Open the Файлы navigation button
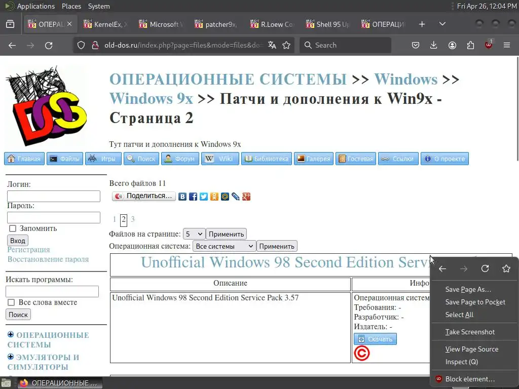 pos(64,159)
